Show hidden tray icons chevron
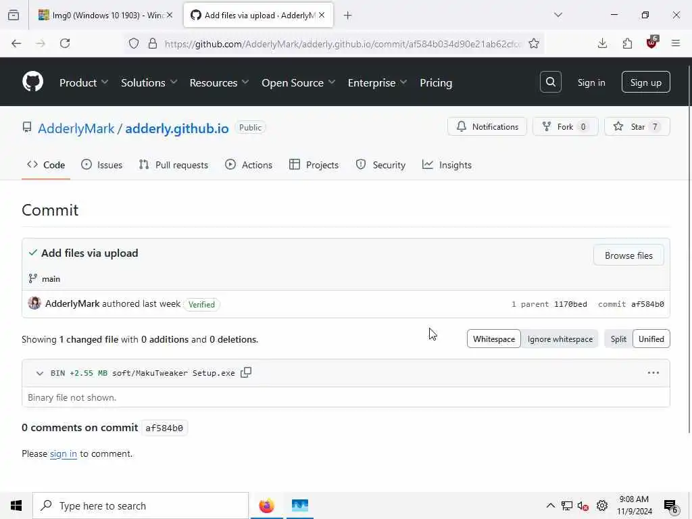 550,505
